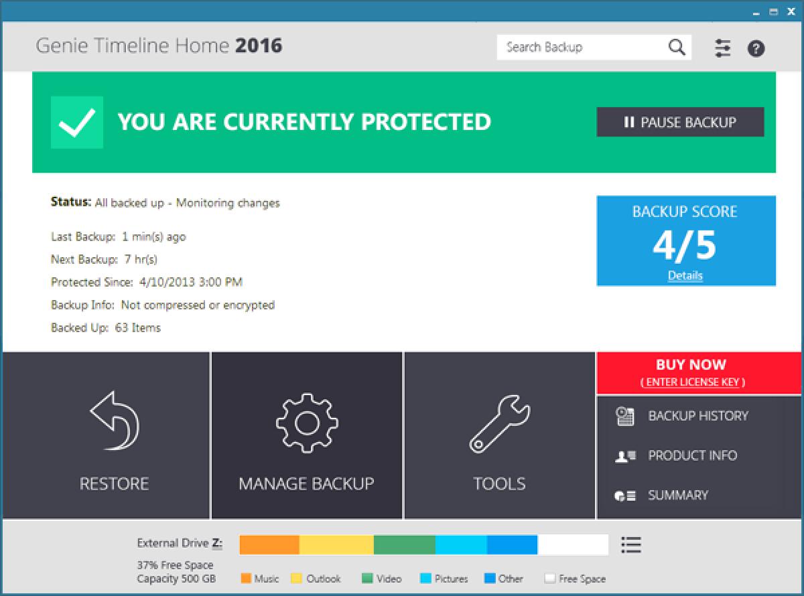View Product Info via its person icon
The image size is (804, 596).
pos(624,455)
